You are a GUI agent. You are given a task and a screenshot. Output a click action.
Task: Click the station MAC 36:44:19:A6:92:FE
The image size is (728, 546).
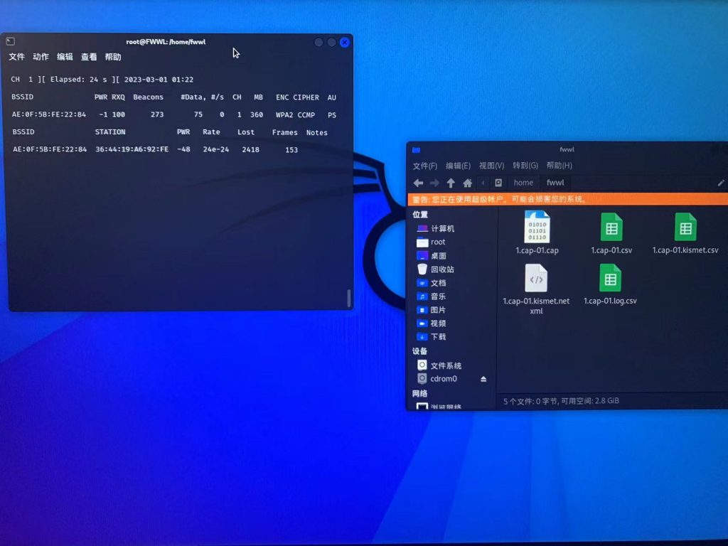tap(132, 149)
